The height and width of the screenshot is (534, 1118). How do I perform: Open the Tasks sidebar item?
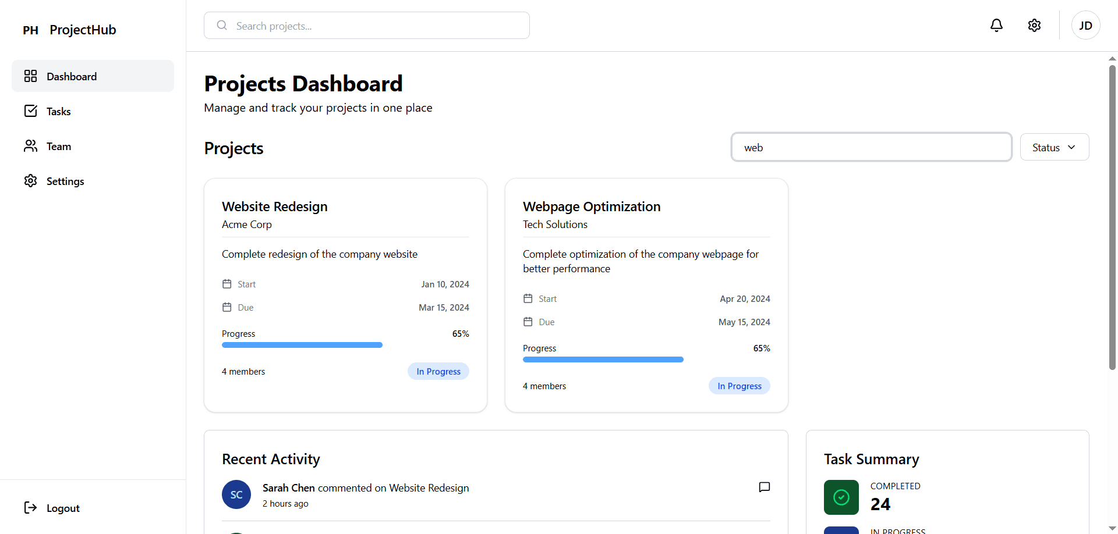click(93, 111)
